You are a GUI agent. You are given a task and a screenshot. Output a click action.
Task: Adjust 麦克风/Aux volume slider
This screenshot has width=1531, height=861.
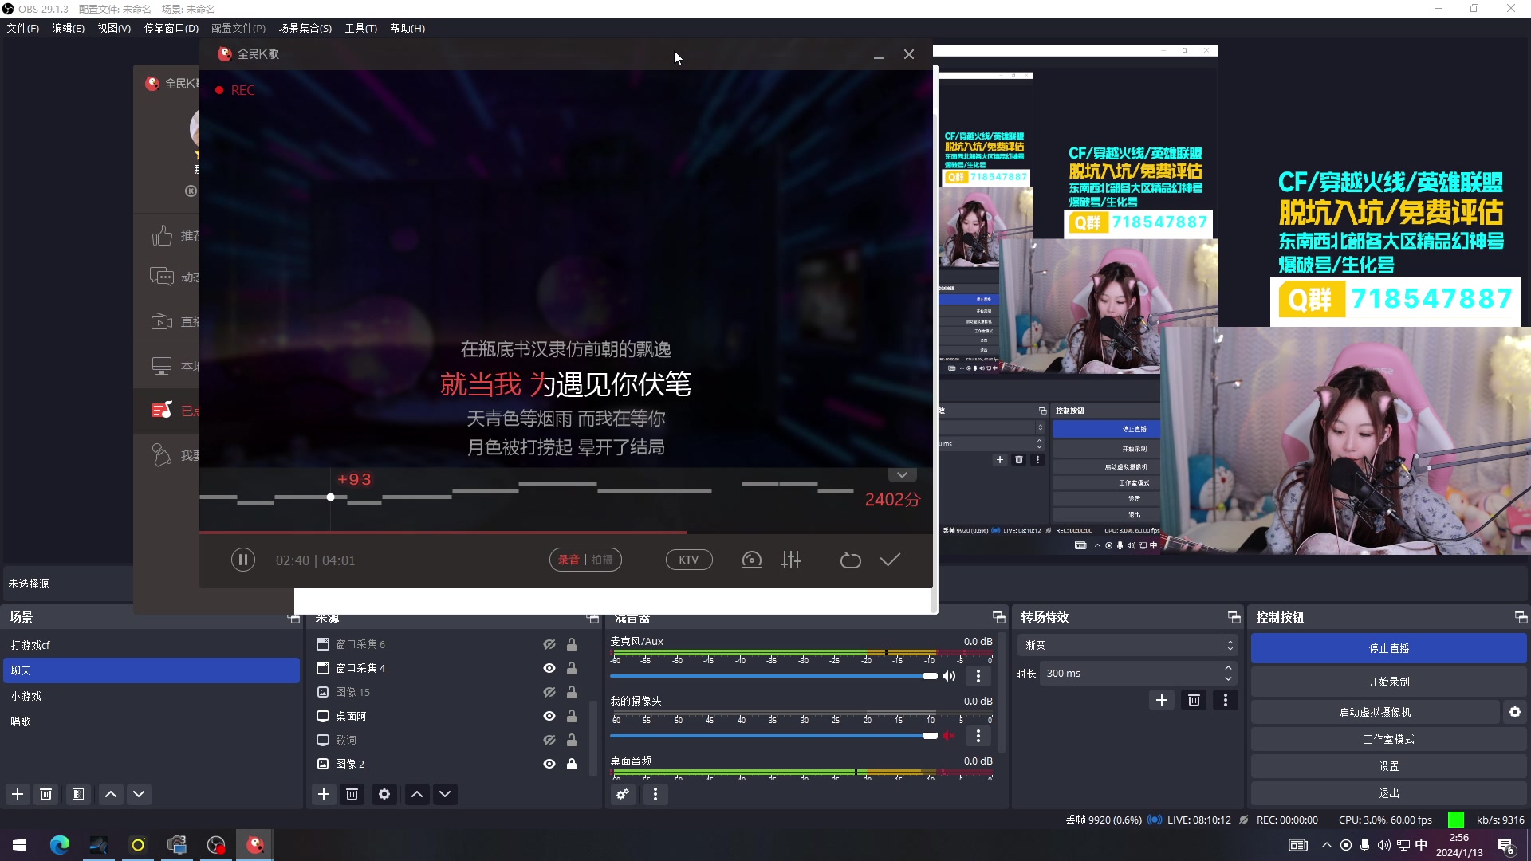[773, 676]
